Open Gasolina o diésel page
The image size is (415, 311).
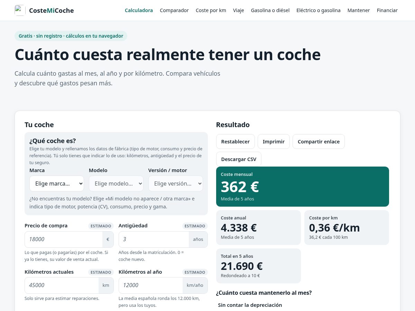[x=270, y=10]
